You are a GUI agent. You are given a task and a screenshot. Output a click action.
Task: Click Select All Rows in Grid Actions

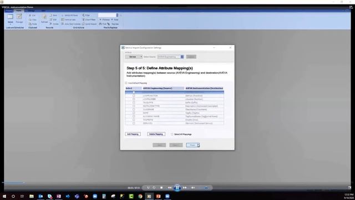click(69, 15)
